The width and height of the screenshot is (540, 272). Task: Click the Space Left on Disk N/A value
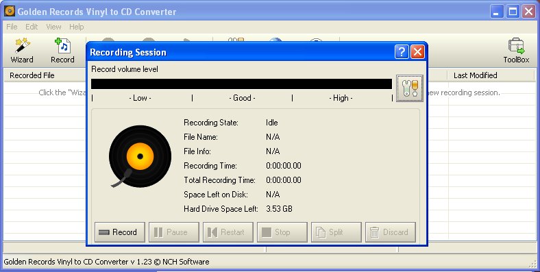pyautogui.click(x=273, y=195)
